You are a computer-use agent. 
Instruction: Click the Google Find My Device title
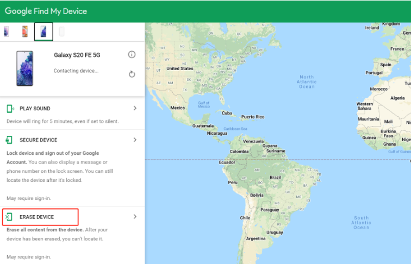(x=46, y=11)
